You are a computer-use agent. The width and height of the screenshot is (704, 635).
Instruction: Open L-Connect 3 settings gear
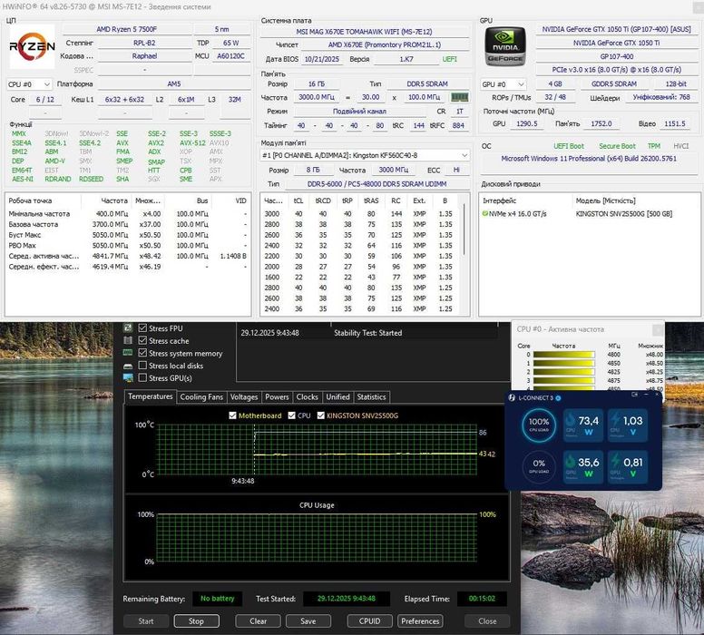[x=558, y=398]
